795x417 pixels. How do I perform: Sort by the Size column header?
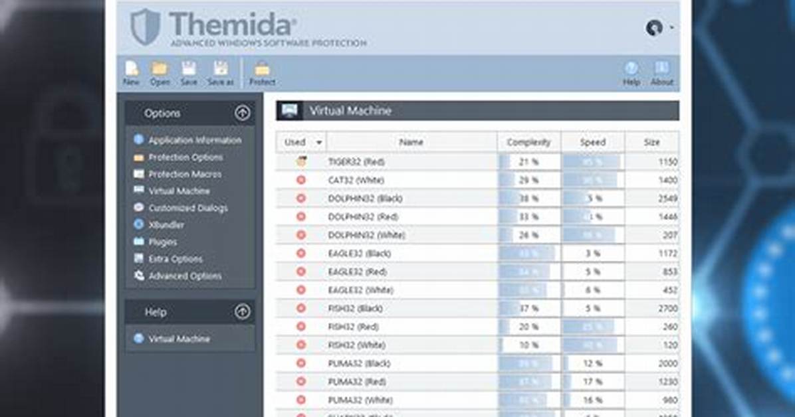click(652, 142)
